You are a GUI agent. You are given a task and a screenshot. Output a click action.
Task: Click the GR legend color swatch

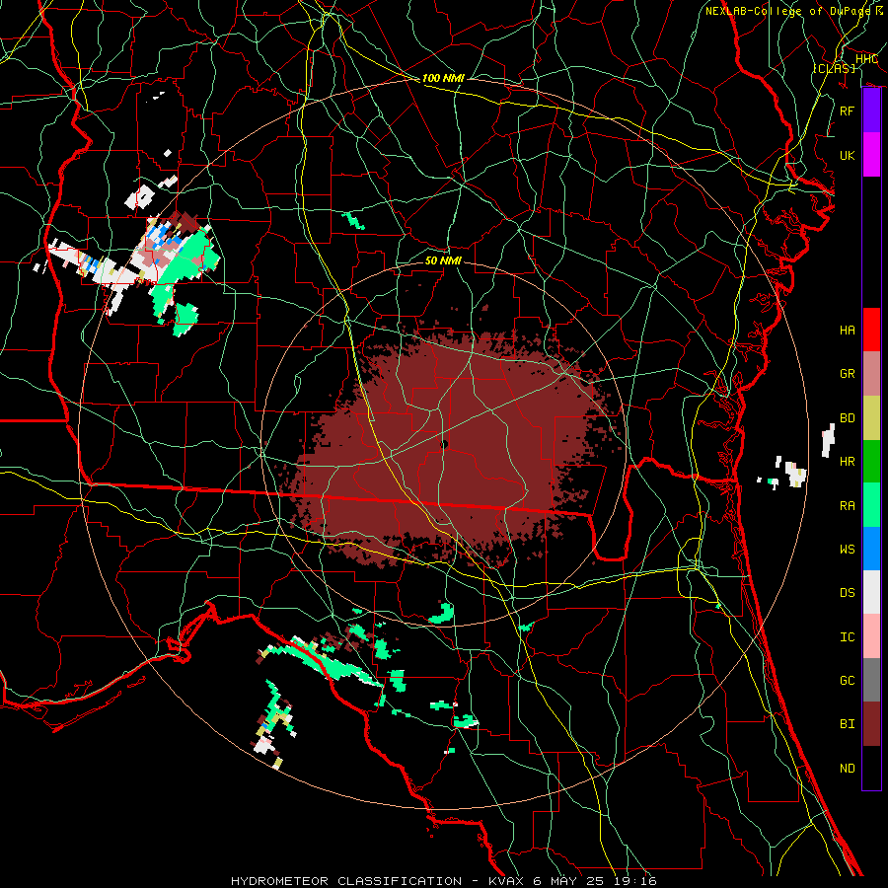click(871, 374)
